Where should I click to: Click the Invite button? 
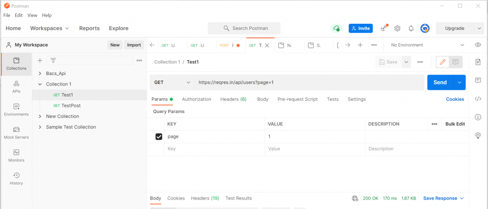click(361, 28)
